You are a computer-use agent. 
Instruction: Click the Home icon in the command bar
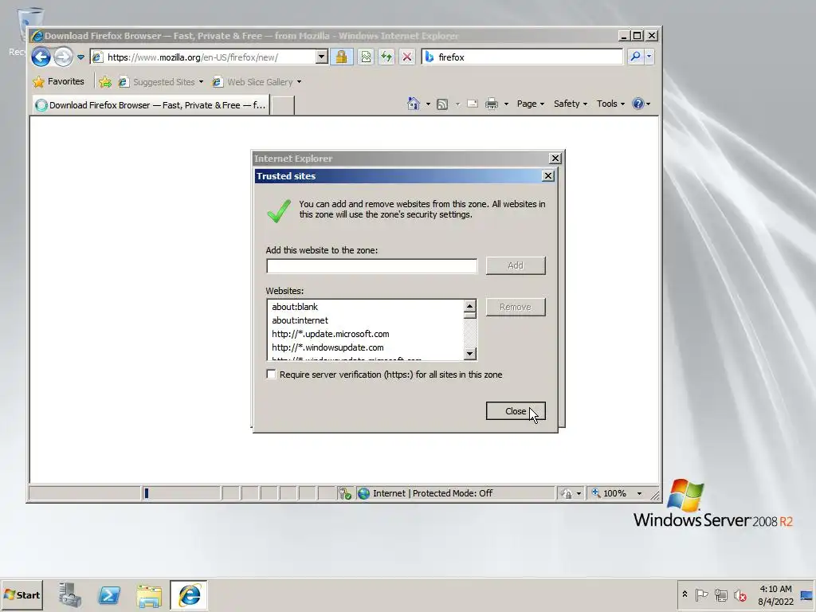(414, 104)
